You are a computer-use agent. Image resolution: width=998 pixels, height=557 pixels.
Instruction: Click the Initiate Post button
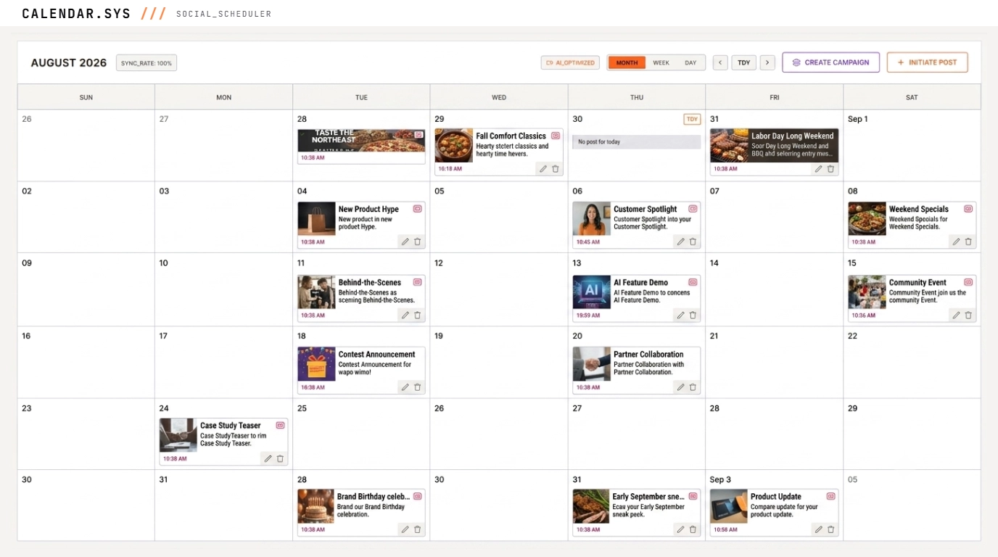point(927,62)
